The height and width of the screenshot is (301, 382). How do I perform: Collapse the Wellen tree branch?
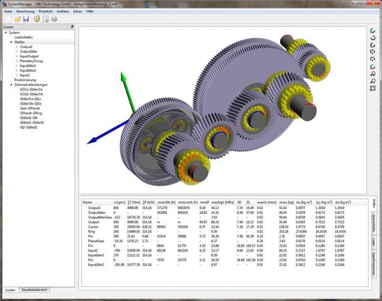(11, 42)
